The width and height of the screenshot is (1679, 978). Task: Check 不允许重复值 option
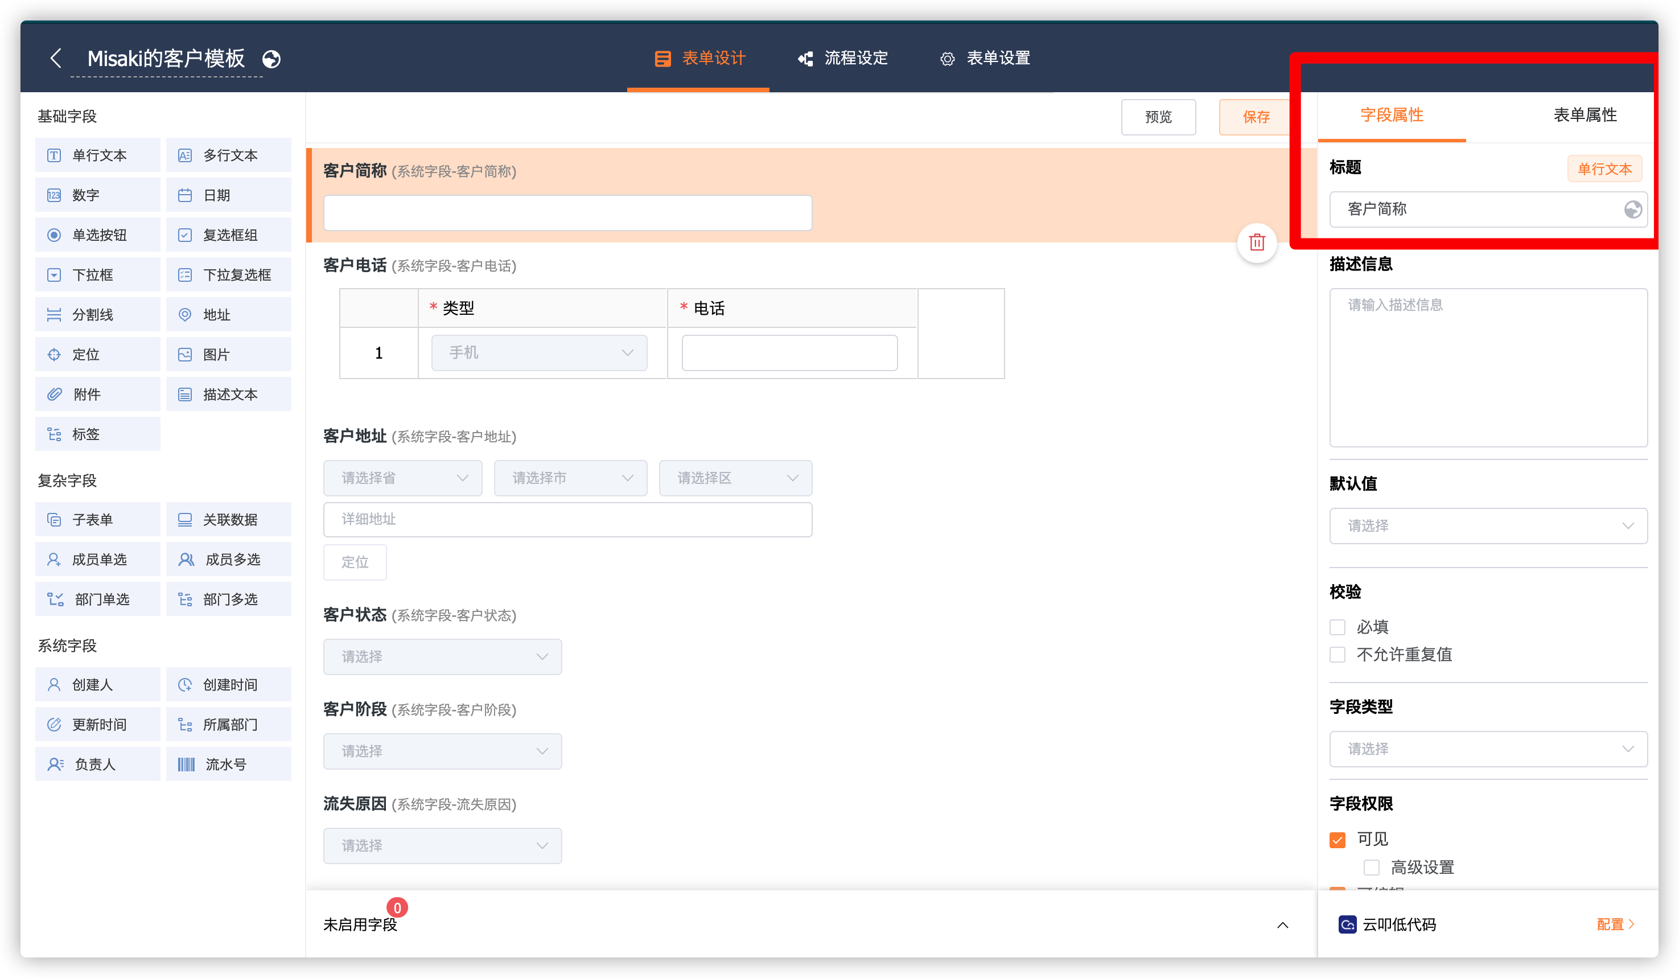(x=1337, y=654)
